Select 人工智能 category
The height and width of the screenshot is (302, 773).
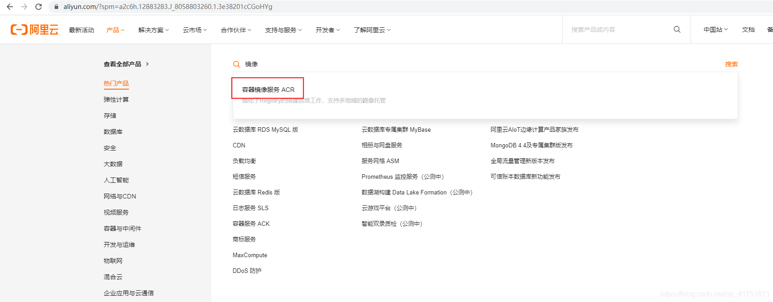pyautogui.click(x=116, y=180)
